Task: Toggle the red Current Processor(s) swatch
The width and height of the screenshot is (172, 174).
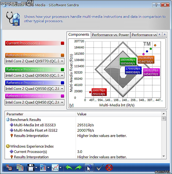Action: (x=63, y=43)
